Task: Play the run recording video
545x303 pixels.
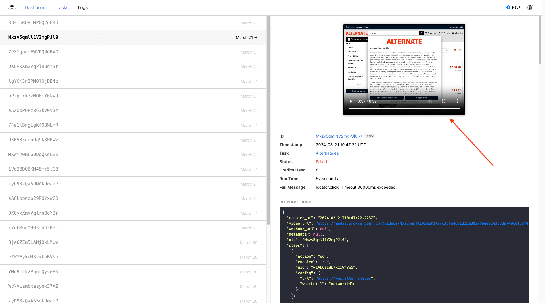Action: (x=351, y=101)
